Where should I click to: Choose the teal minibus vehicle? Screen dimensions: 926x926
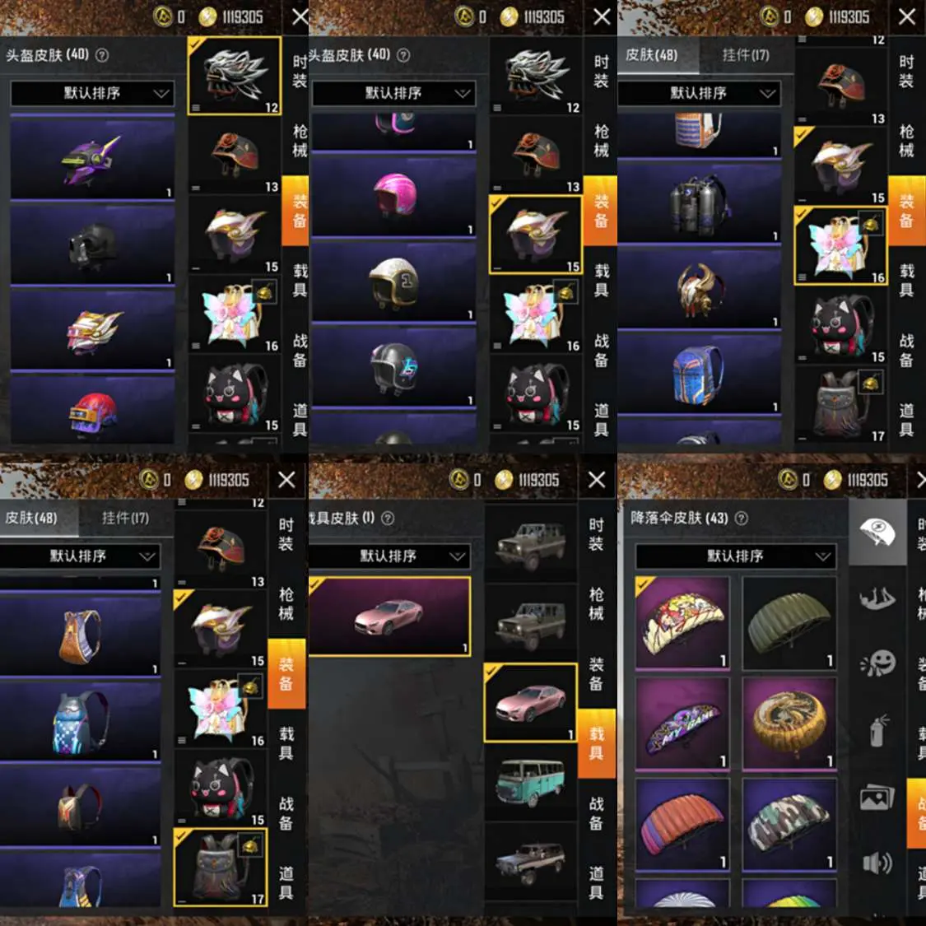click(x=530, y=781)
